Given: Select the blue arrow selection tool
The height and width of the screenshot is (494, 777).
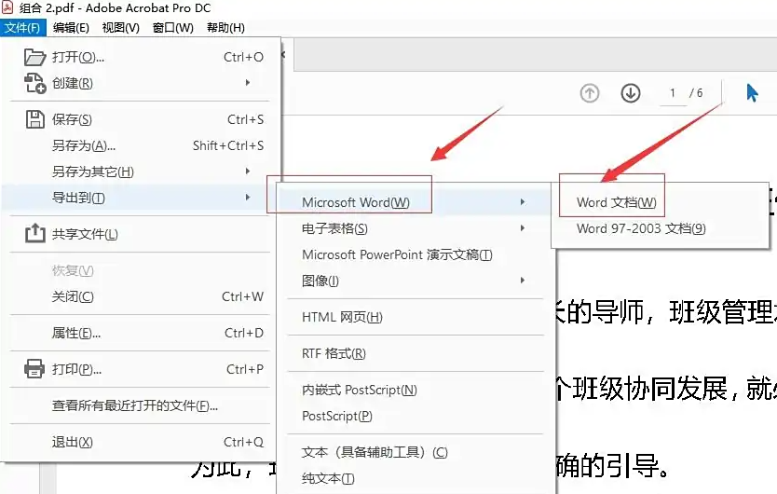Looking at the screenshot, I should 752,93.
